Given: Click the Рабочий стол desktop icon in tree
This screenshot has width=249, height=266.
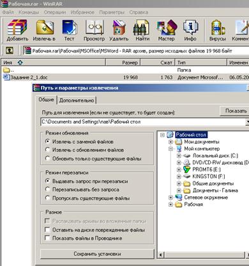Looking at the screenshot, I should [x=170, y=135].
